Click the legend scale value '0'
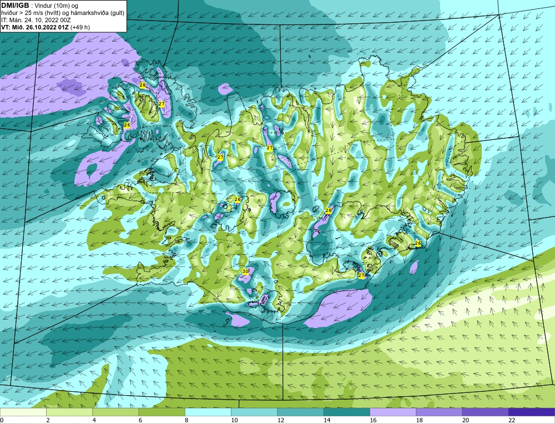The image size is (555, 424). pyautogui.click(x=2, y=420)
